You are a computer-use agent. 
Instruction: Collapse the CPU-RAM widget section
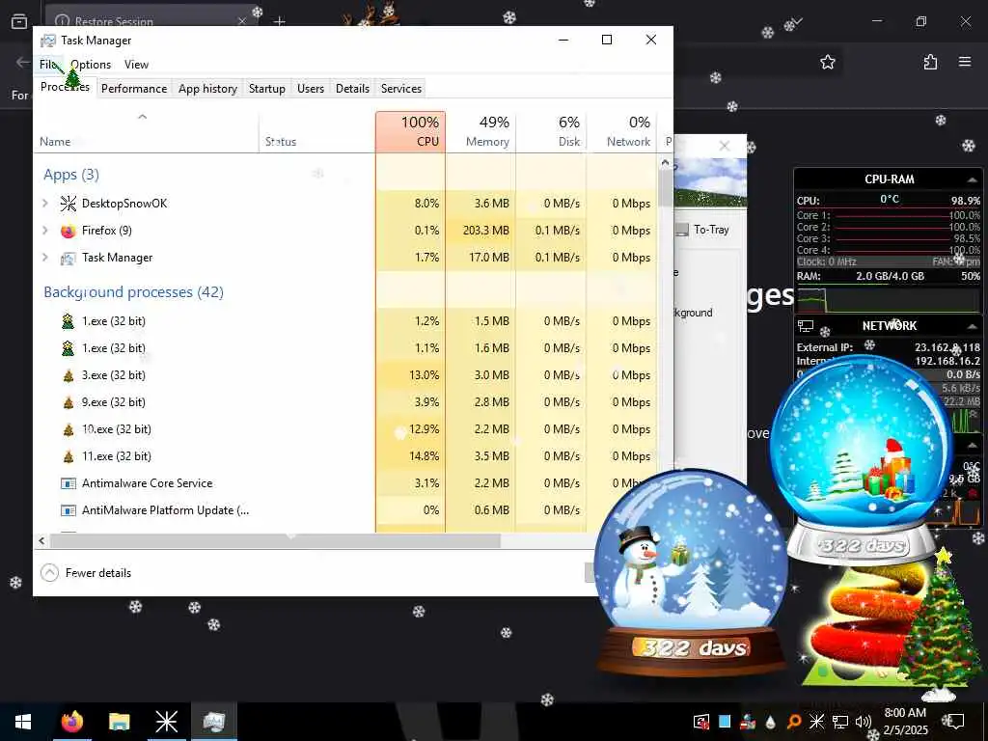tap(973, 179)
